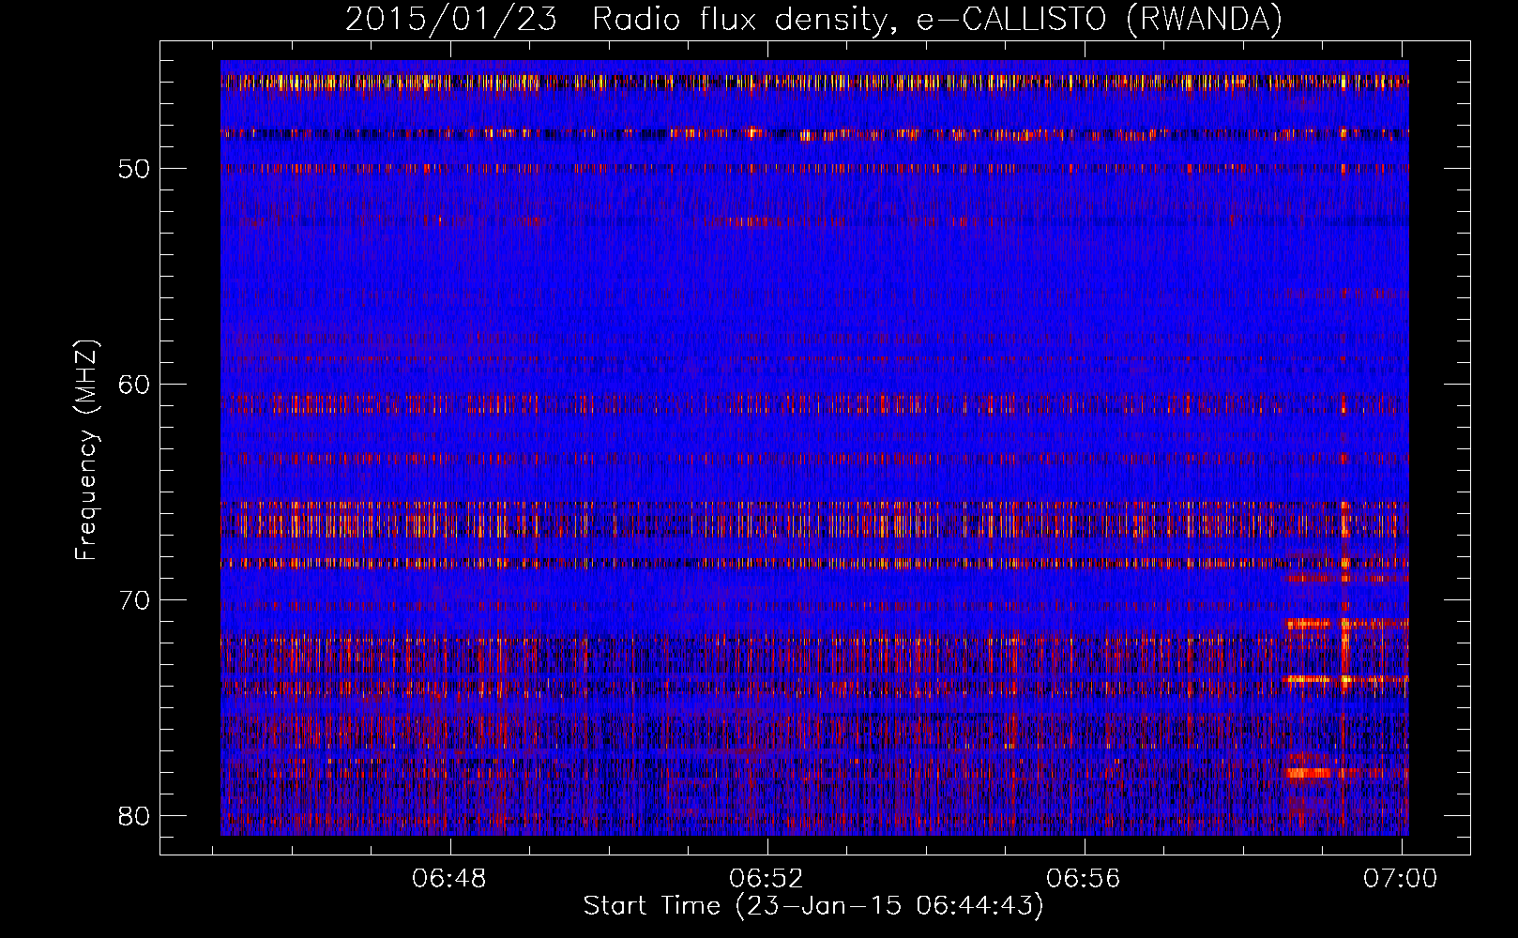
Task: Click the 60 frequency tick label
Action: (134, 385)
